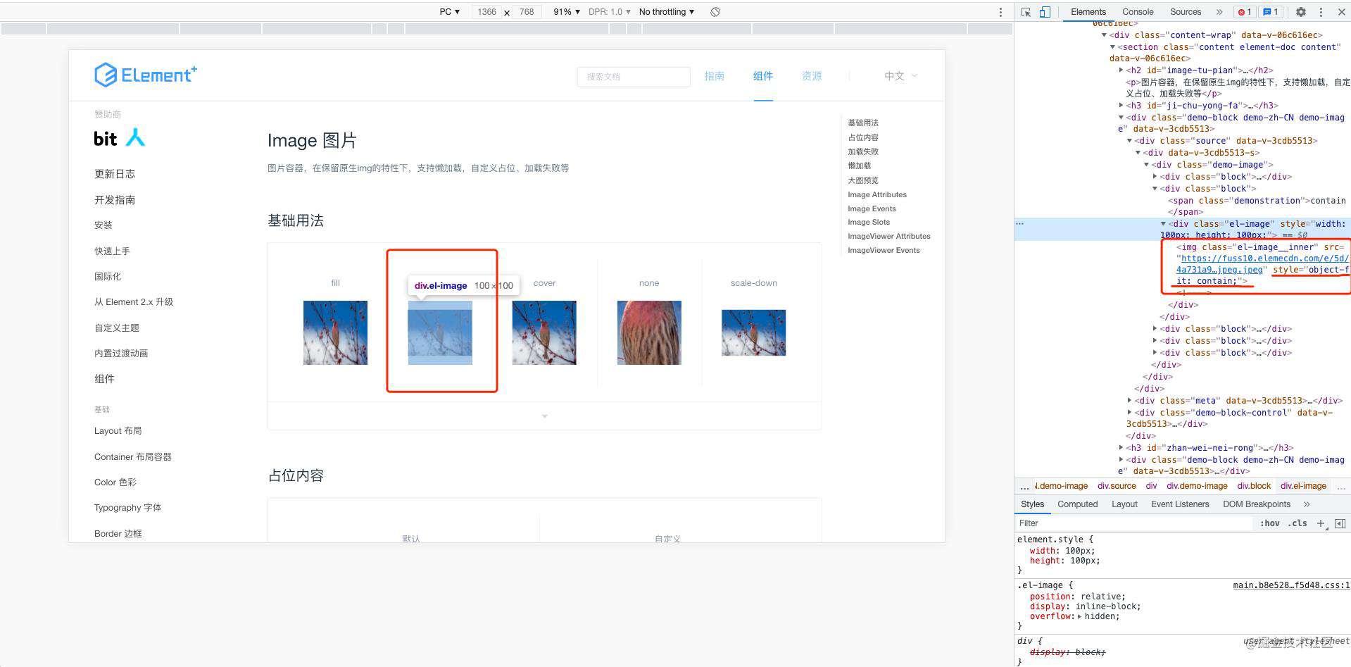
Task: Open device toolbar more options menu
Action: pyautogui.click(x=1000, y=12)
